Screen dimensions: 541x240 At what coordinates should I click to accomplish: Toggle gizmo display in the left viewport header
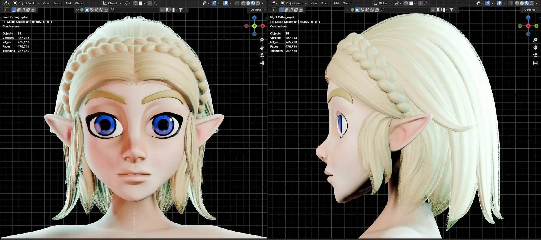point(214,3)
